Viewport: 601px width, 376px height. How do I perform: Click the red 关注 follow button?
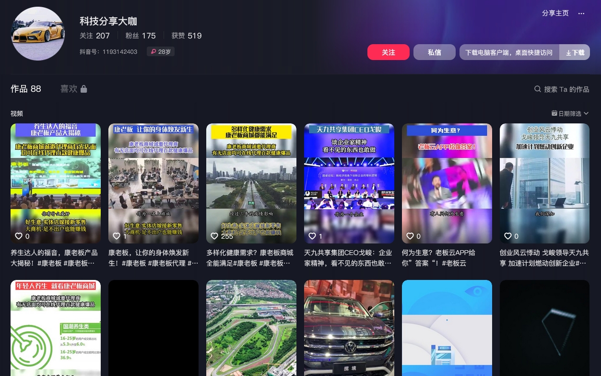click(389, 52)
